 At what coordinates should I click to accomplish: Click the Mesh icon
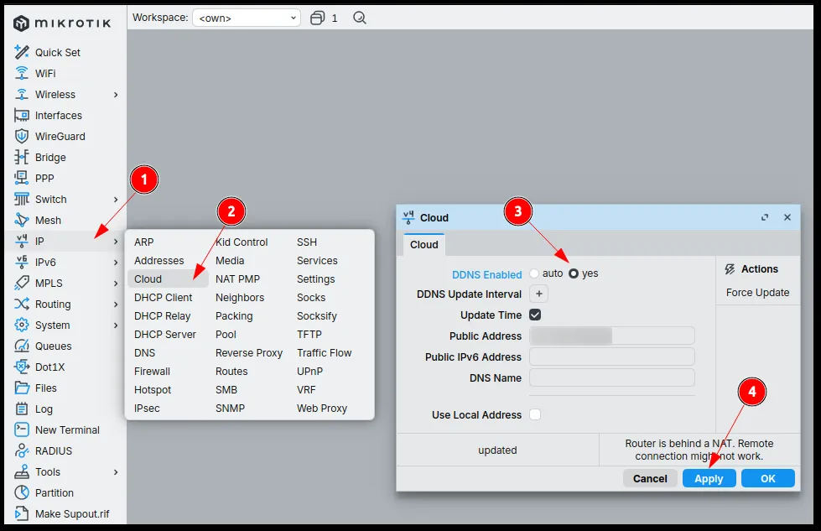pyautogui.click(x=22, y=220)
